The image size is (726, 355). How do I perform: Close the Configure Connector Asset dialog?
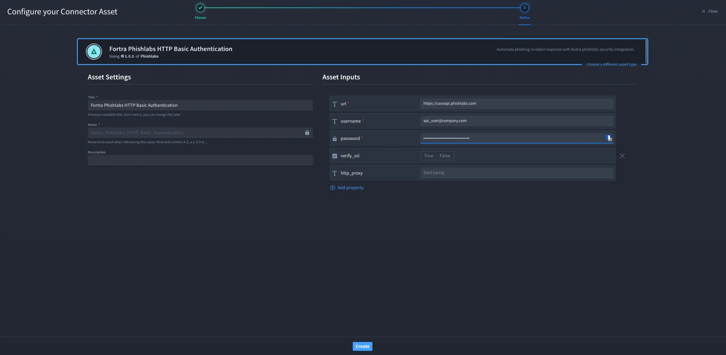pos(710,11)
